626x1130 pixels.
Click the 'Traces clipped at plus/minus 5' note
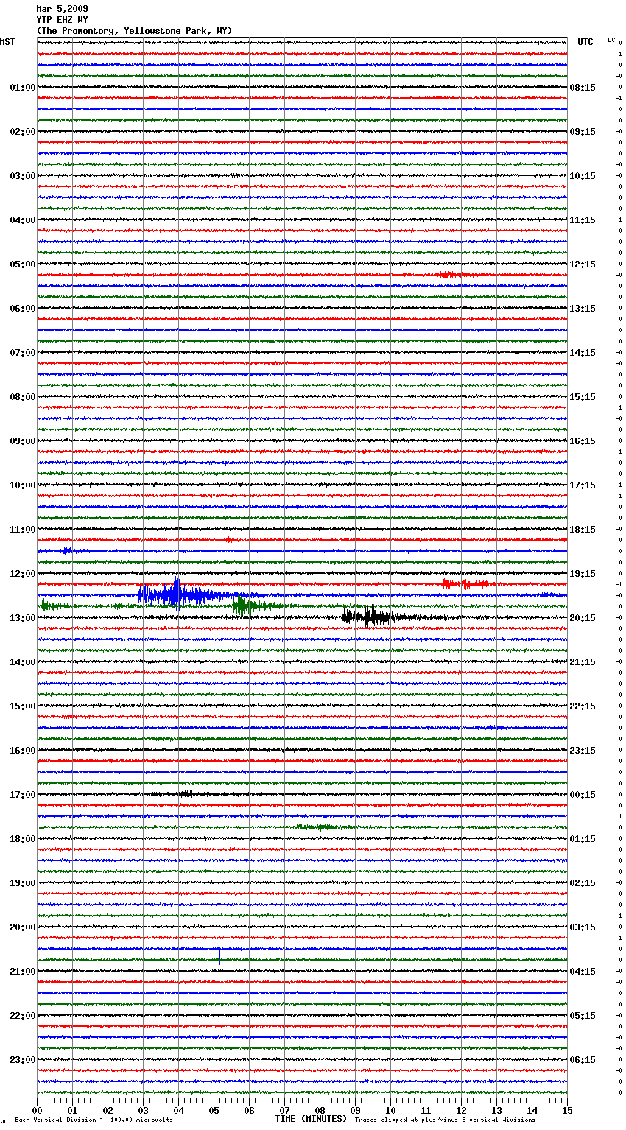point(445,1120)
